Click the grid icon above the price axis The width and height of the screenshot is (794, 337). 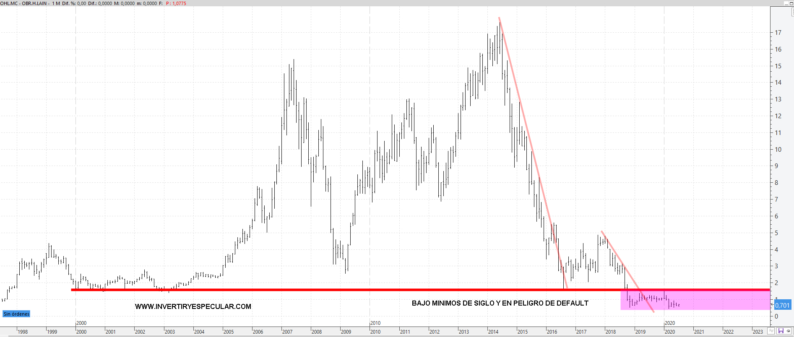[x=792, y=12]
